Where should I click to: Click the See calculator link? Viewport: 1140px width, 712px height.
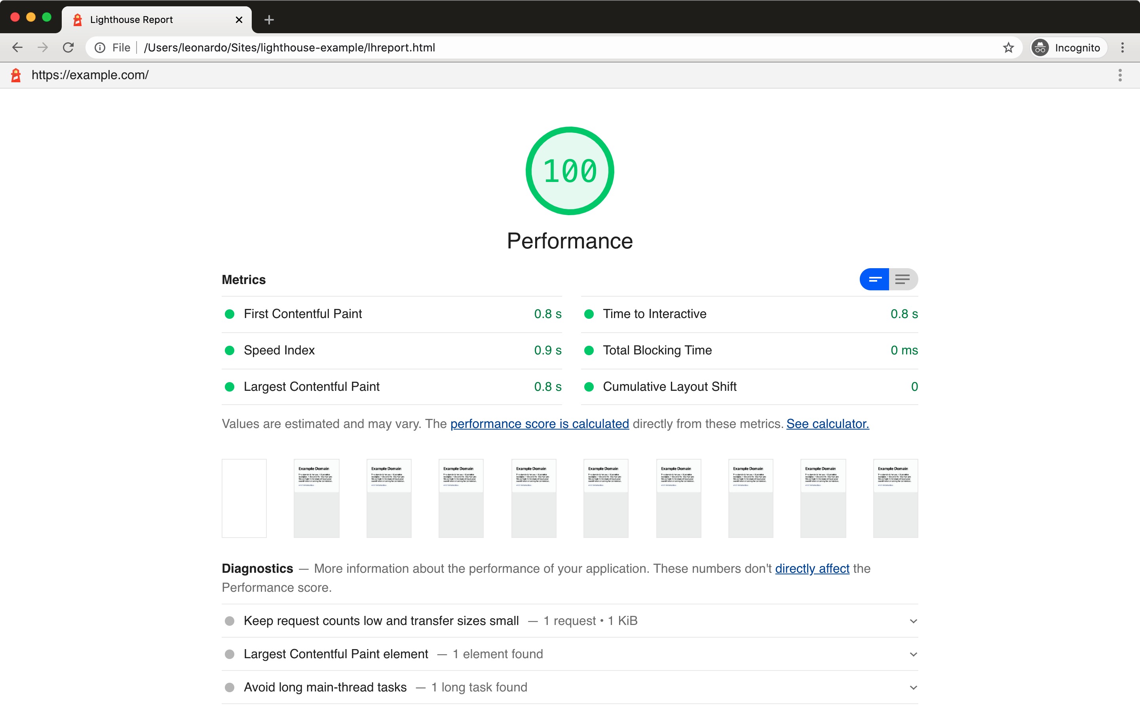pyautogui.click(x=827, y=423)
